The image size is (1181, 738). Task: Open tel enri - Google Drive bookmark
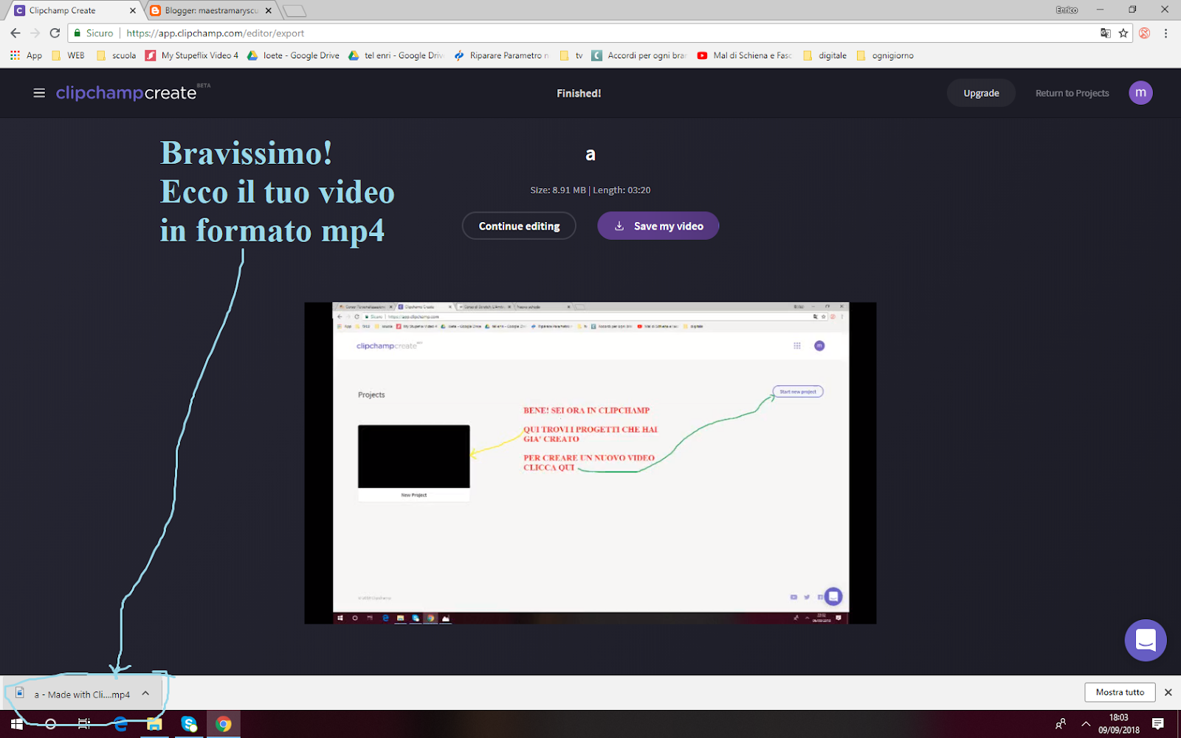tap(396, 55)
